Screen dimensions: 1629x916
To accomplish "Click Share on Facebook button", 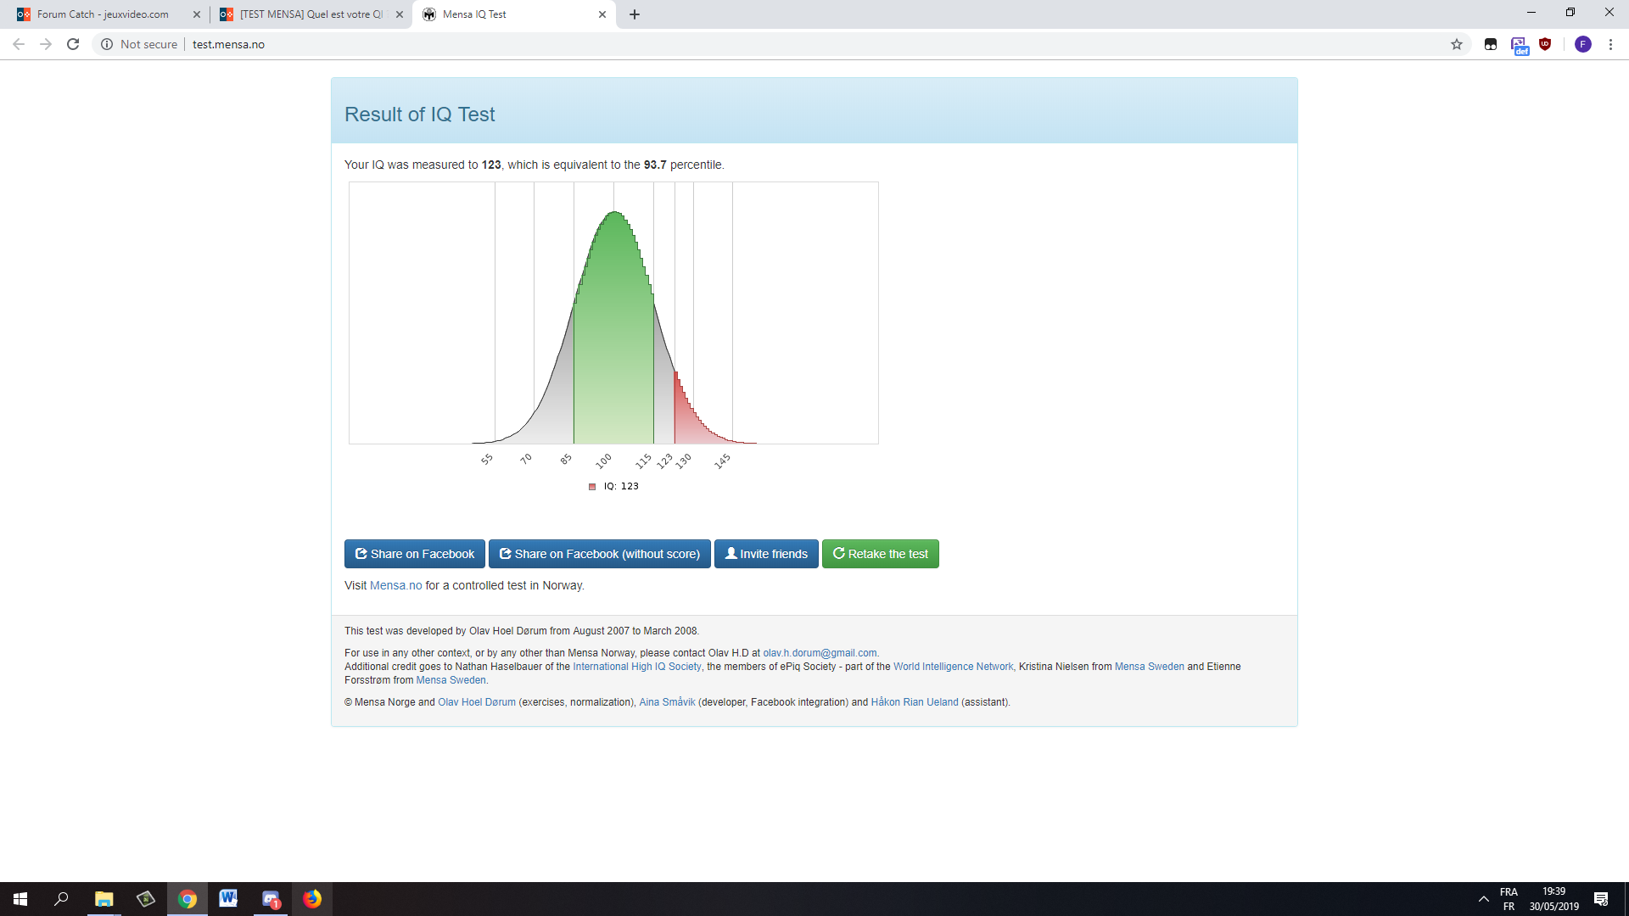I will click(414, 554).
